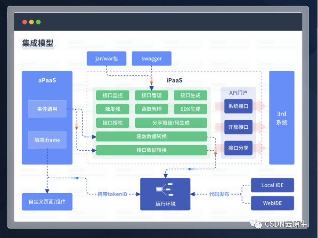
Task: Click the API门户 label
Action: (x=238, y=93)
